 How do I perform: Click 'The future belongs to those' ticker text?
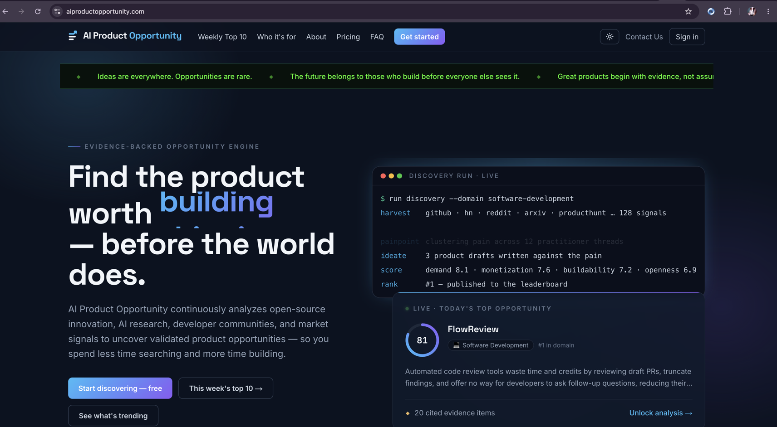click(405, 77)
